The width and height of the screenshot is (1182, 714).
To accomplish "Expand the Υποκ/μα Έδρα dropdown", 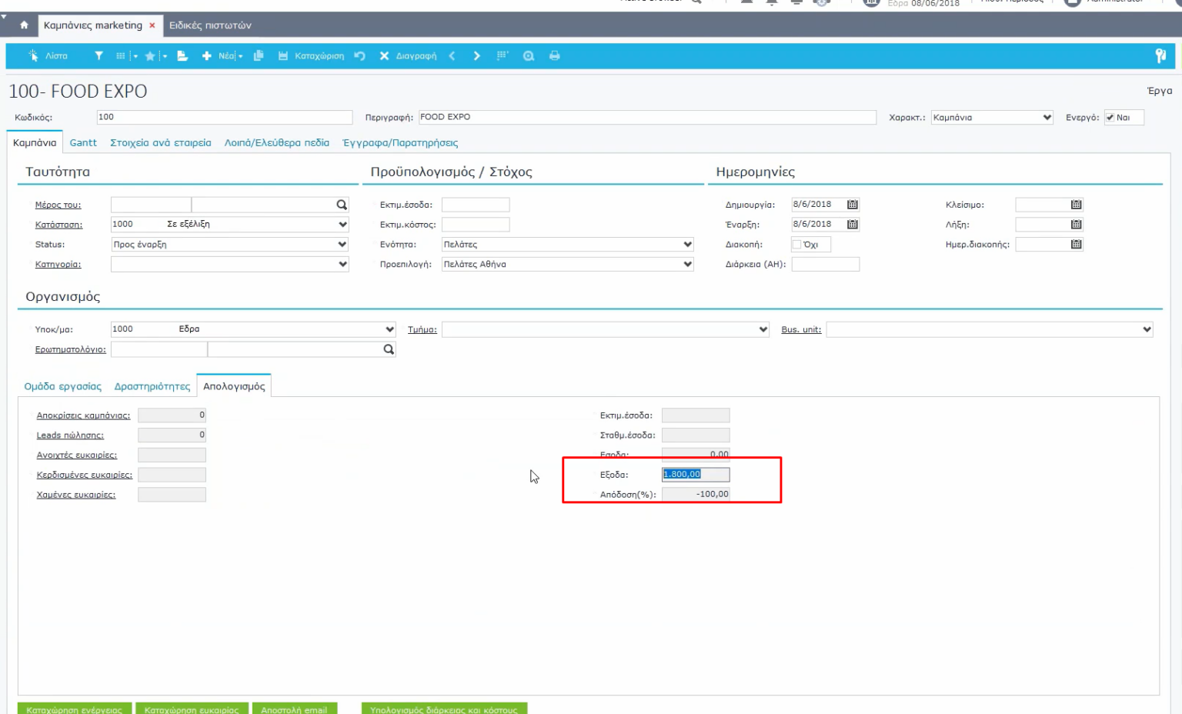I will [x=390, y=329].
